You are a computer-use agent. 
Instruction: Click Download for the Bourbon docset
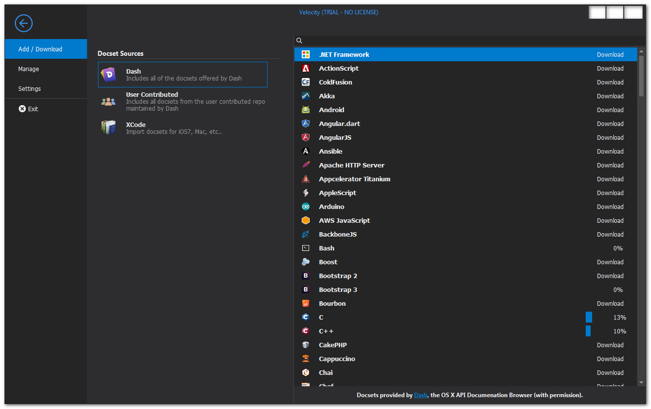[610, 303]
